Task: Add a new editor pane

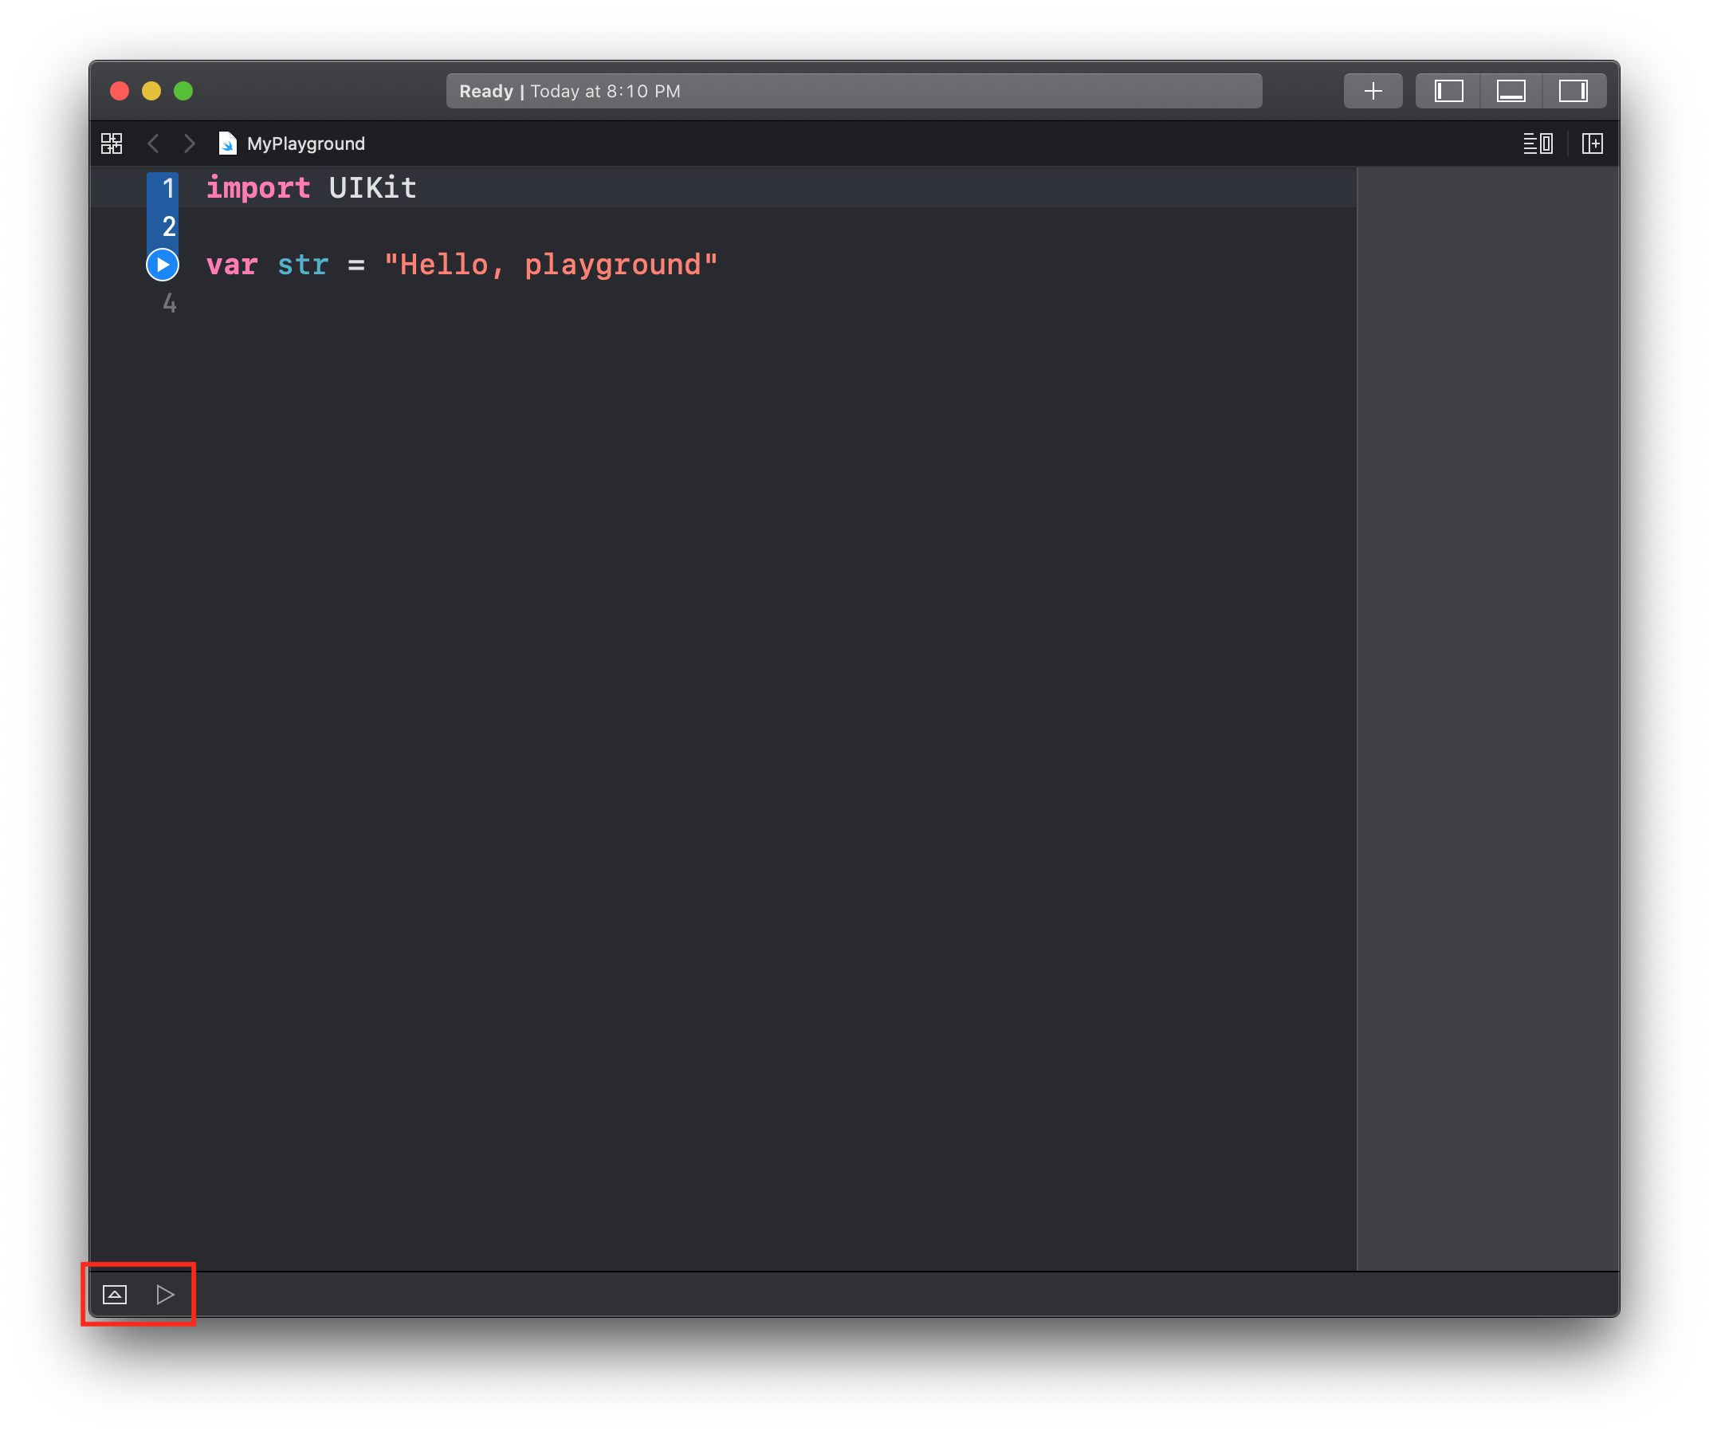Action: [x=1592, y=144]
